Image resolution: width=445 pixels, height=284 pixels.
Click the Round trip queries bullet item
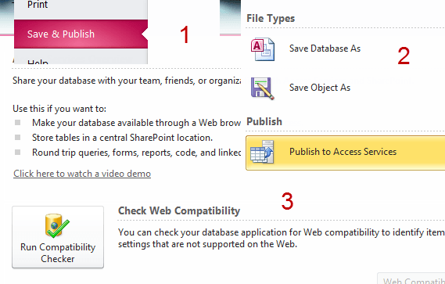(136, 153)
